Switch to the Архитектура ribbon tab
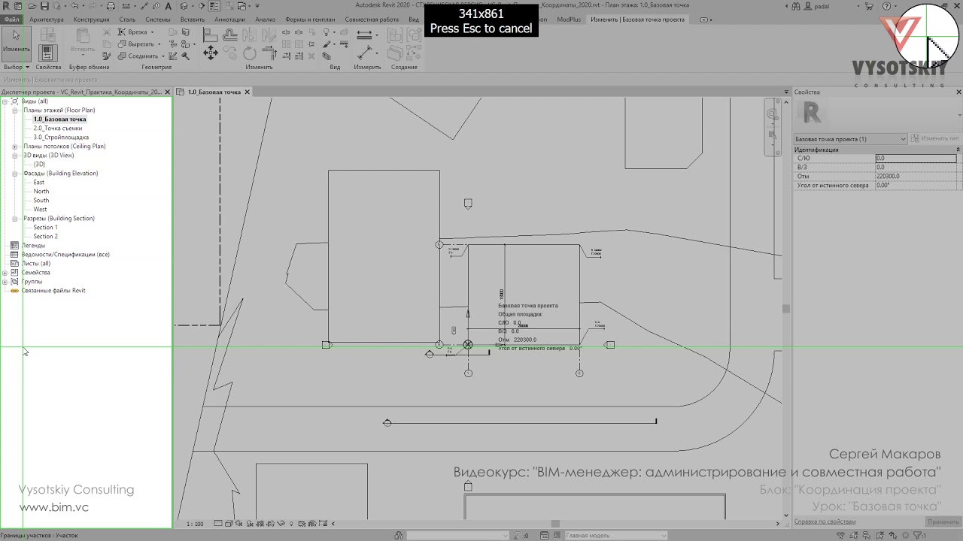The height and width of the screenshot is (541, 963). (x=47, y=19)
